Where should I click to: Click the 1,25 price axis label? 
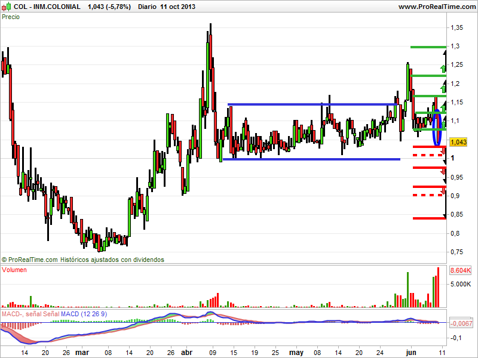[456, 65]
